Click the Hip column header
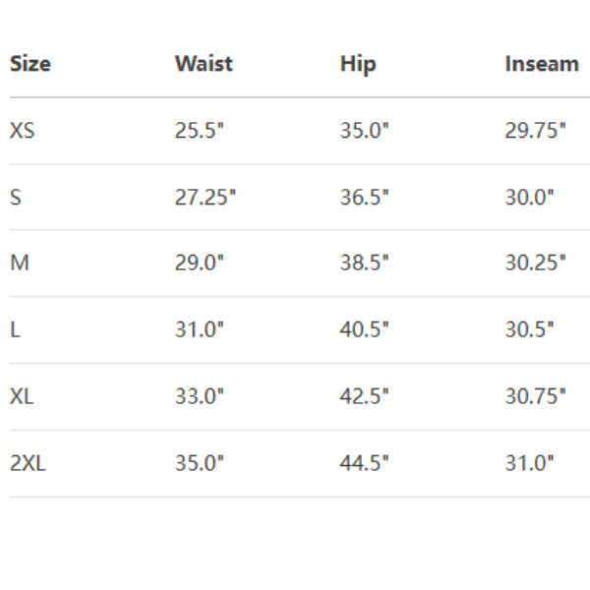 click(x=358, y=64)
